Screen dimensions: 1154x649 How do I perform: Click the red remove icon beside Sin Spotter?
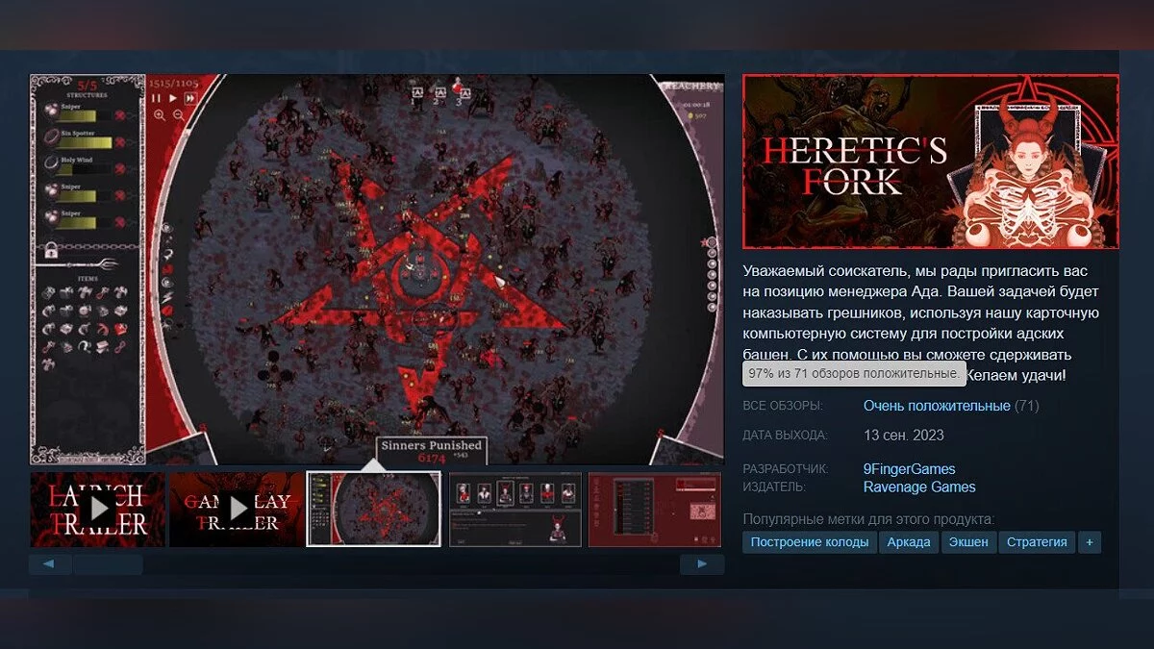point(120,141)
